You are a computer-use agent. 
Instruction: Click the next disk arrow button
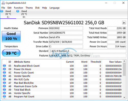point(124,23)
